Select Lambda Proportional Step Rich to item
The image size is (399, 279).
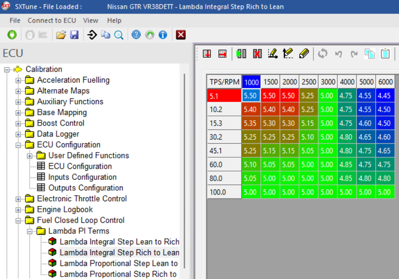(x=118, y=274)
